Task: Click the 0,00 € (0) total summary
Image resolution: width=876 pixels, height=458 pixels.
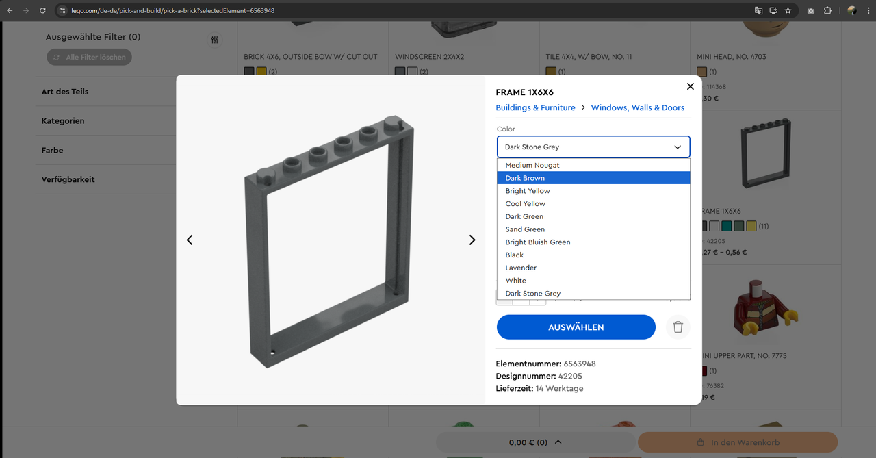Action: click(528, 442)
